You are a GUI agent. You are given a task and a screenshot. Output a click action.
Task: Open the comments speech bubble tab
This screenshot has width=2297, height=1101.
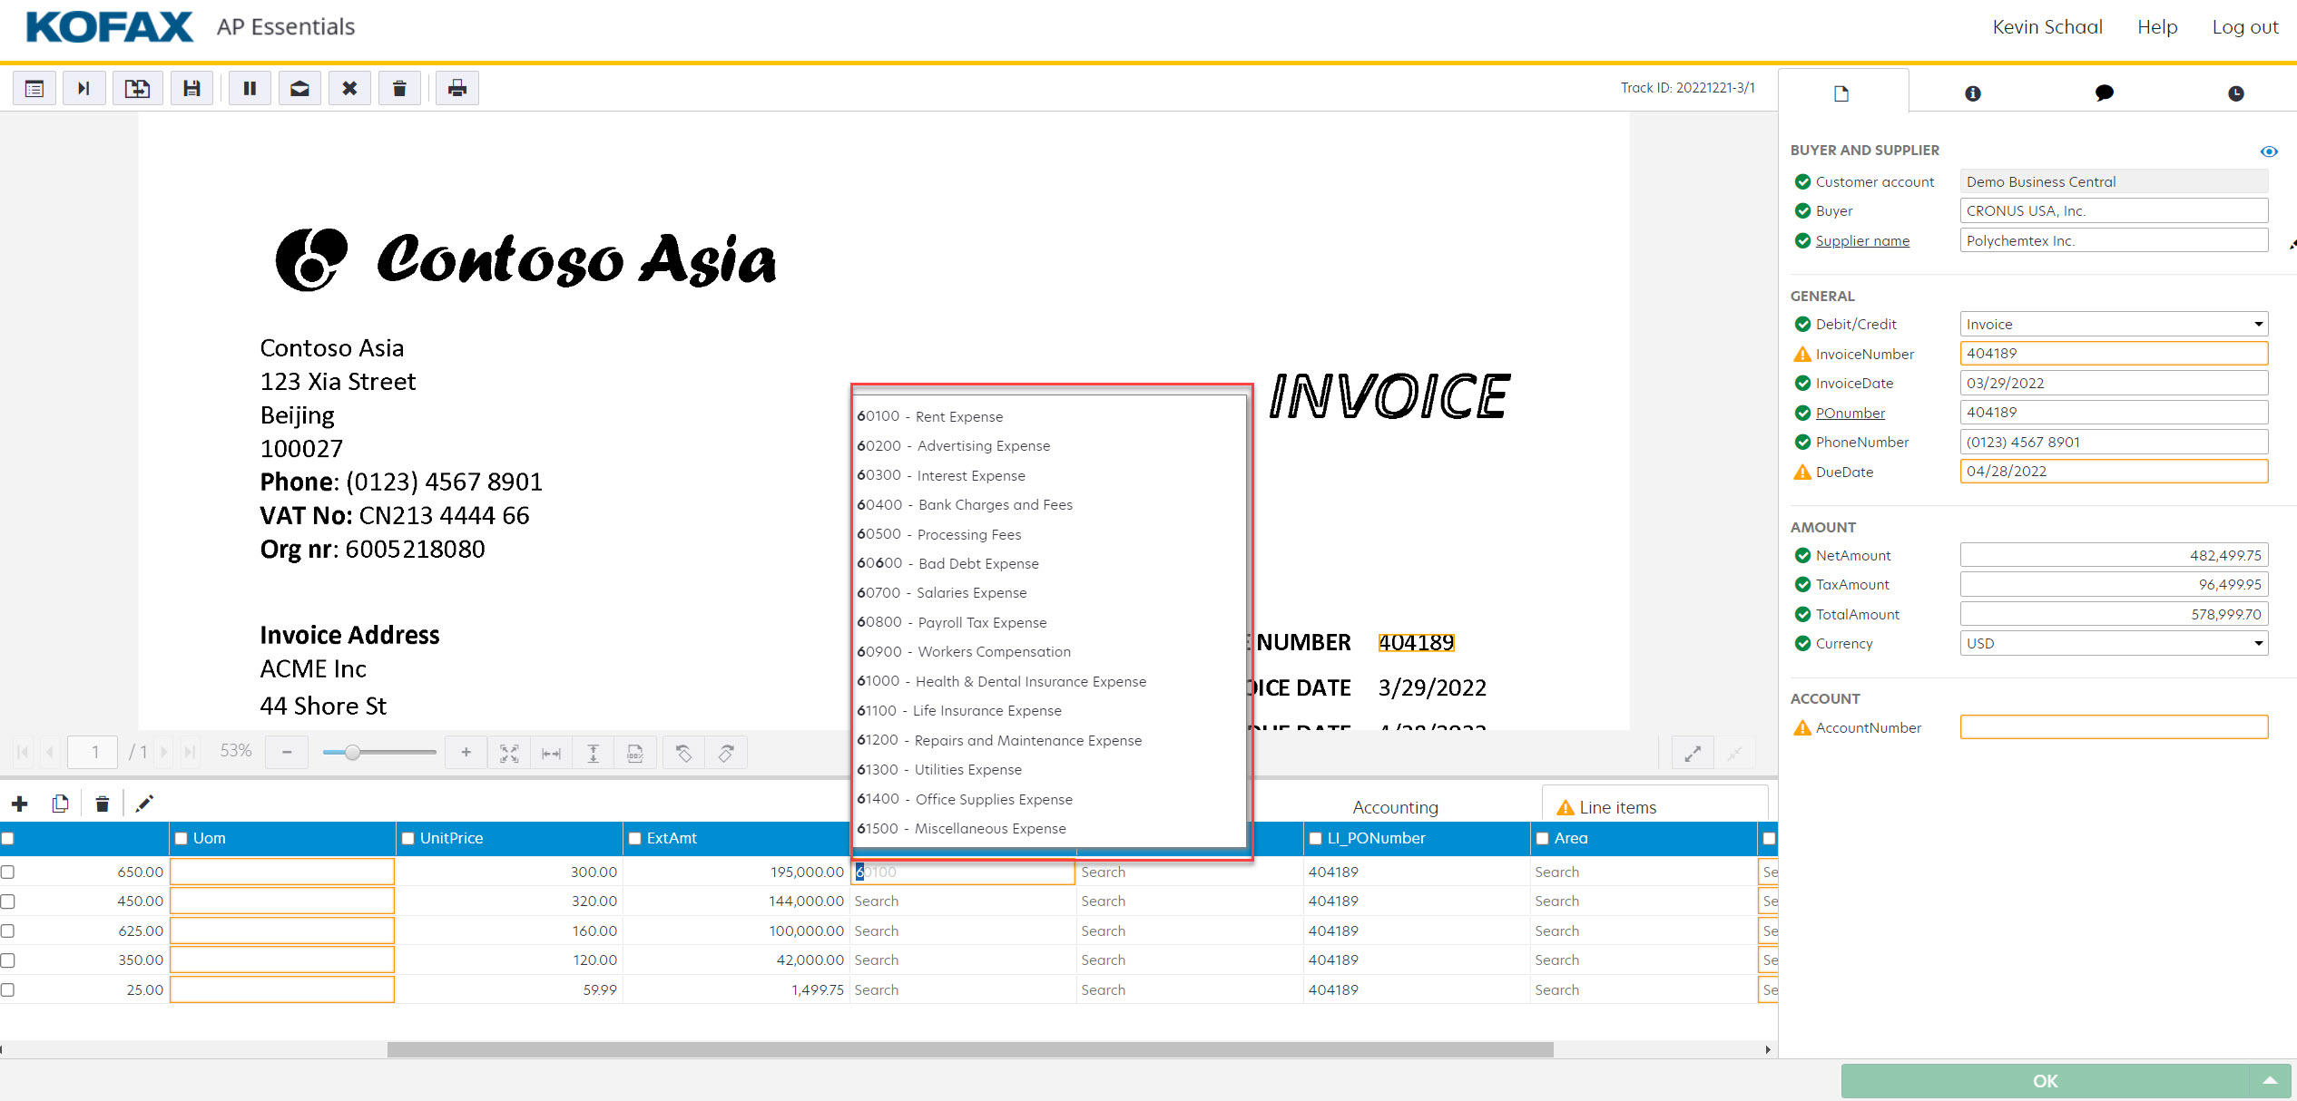click(x=2104, y=93)
